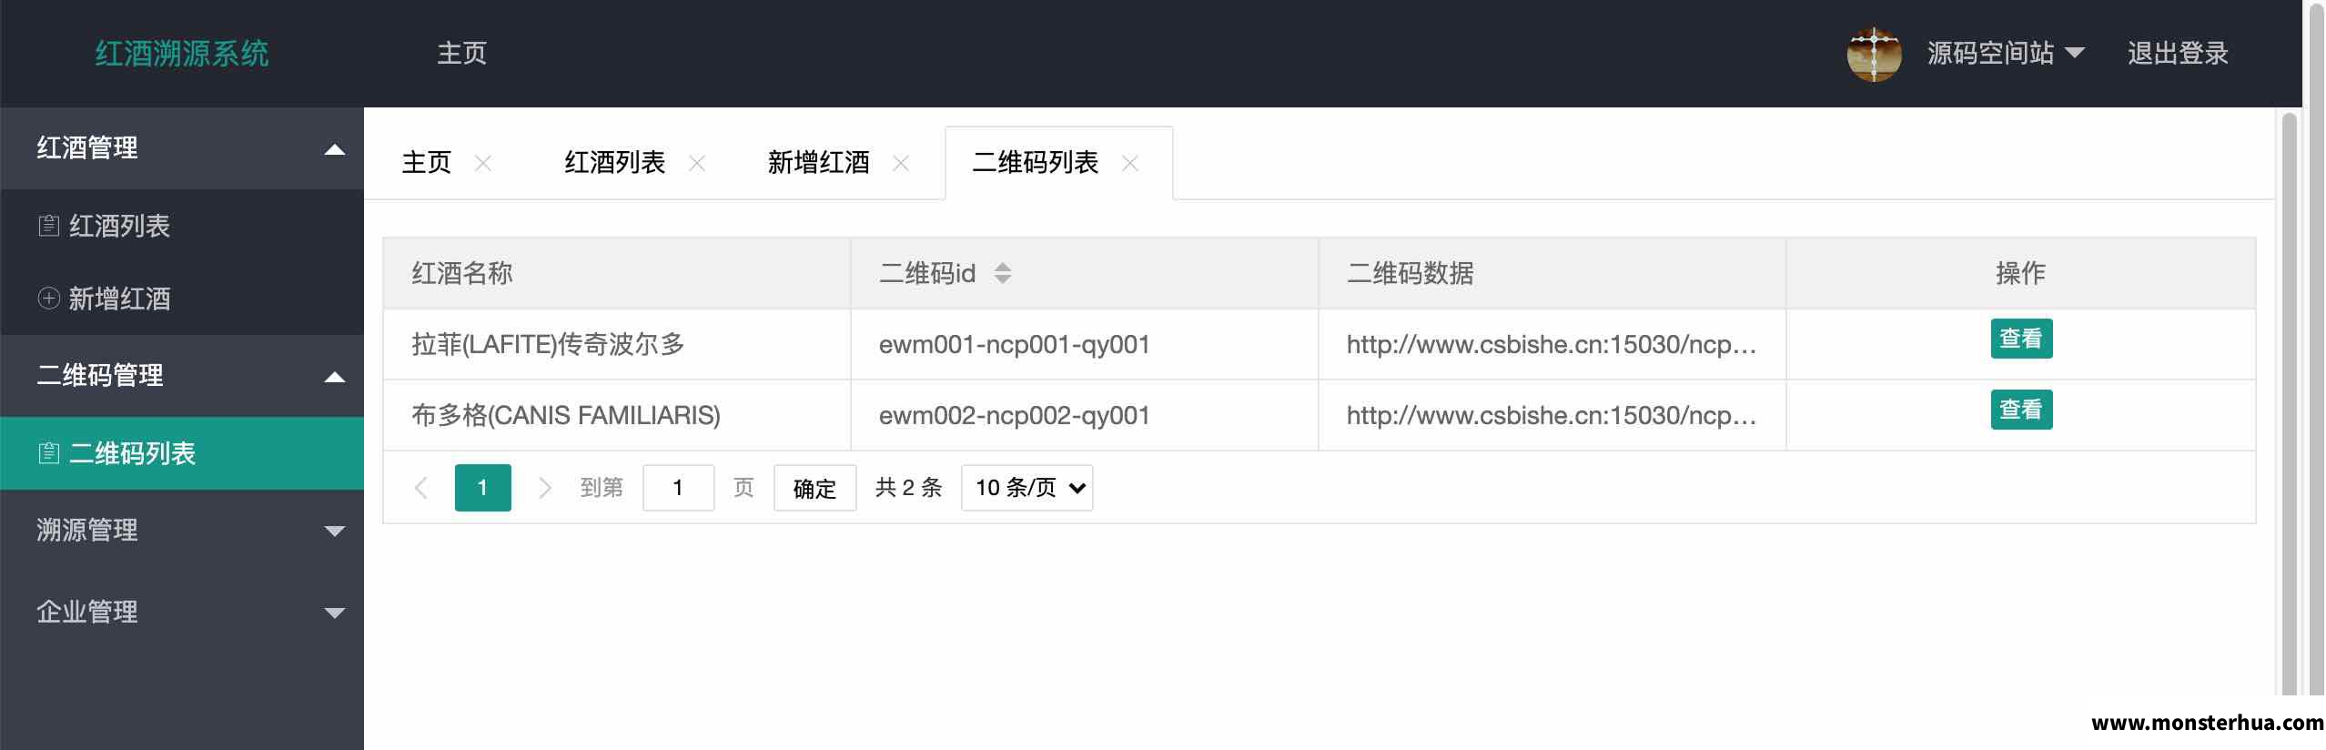Click 查看 for 布多格(CANIS FAMILIARIS)
2326x750 pixels.
pyautogui.click(x=2021, y=410)
